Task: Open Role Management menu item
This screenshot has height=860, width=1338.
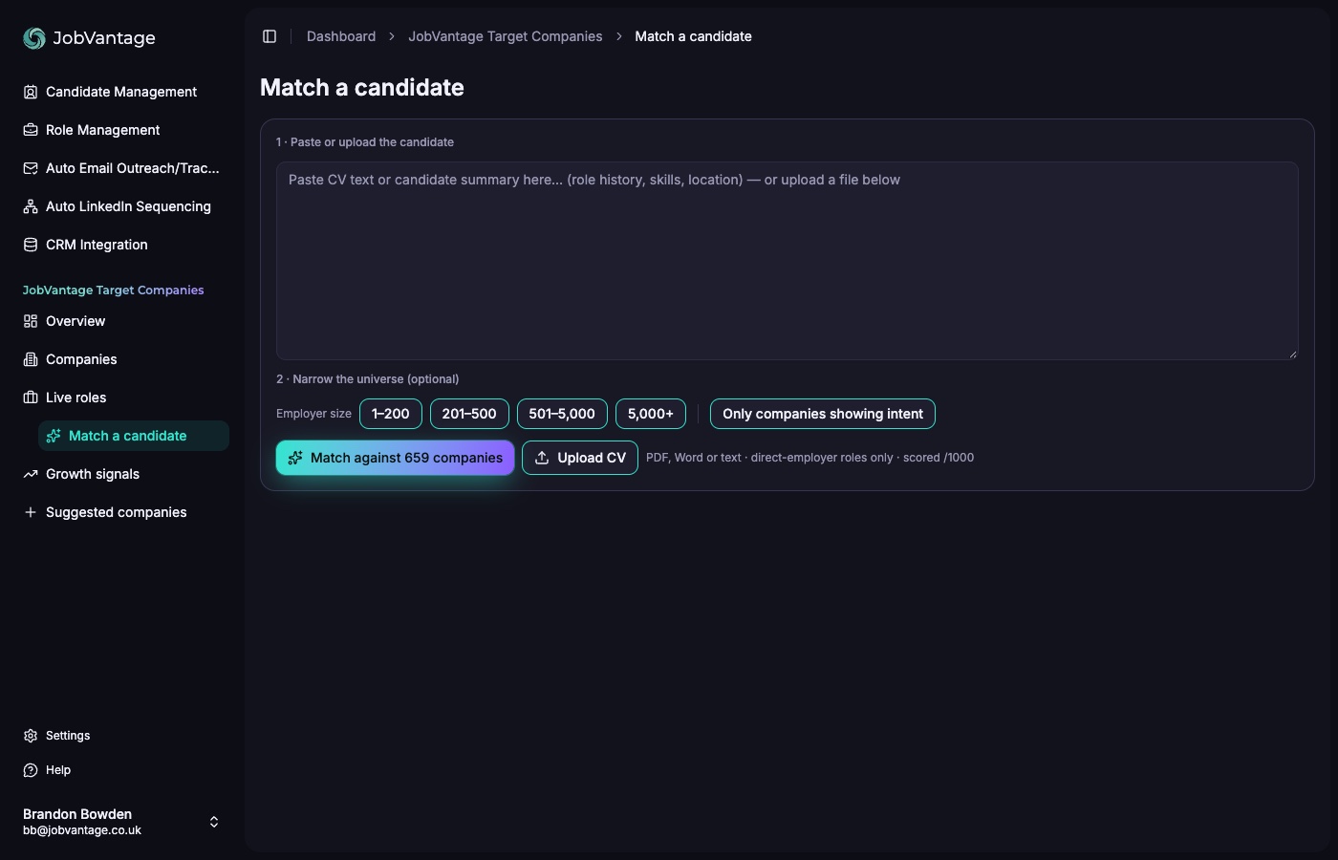Action: [x=122, y=130]
